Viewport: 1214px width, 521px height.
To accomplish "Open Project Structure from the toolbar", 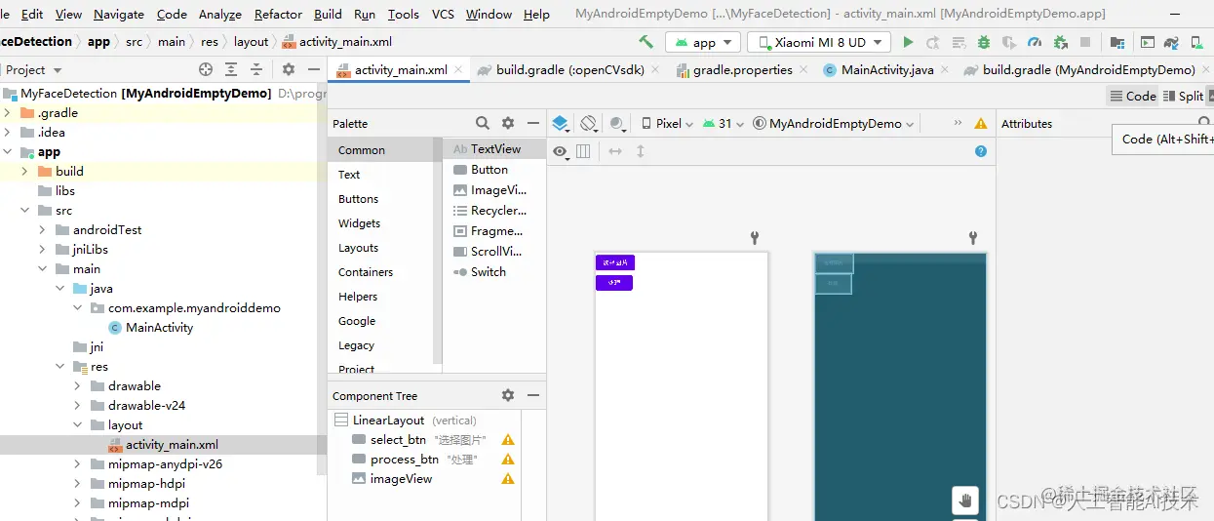I will 1117,42.
